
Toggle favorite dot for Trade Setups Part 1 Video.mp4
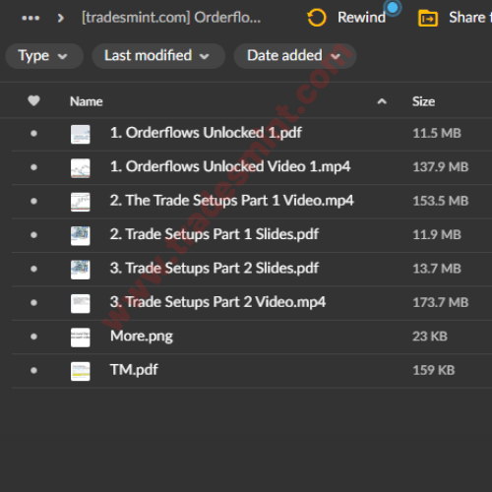tap(33, 201)
